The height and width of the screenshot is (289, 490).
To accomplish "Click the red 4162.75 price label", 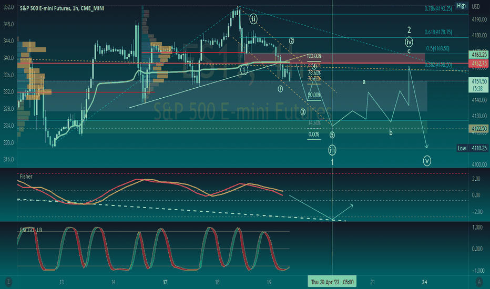I will pos(479,64).
